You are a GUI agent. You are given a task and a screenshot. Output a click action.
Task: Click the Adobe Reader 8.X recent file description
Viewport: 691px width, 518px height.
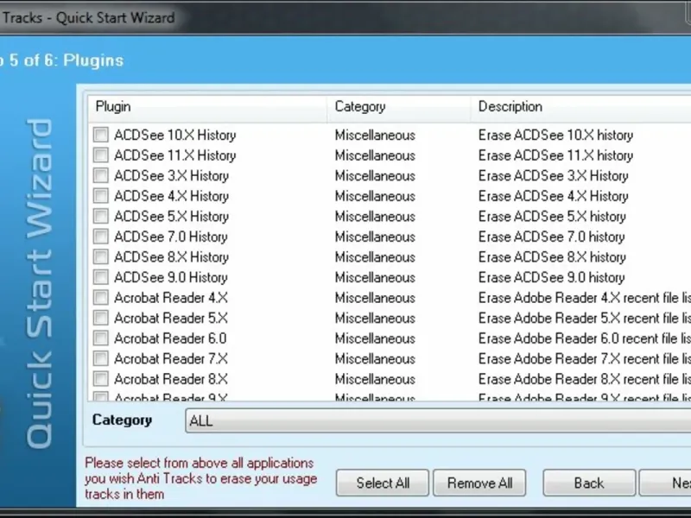point(585,379)
